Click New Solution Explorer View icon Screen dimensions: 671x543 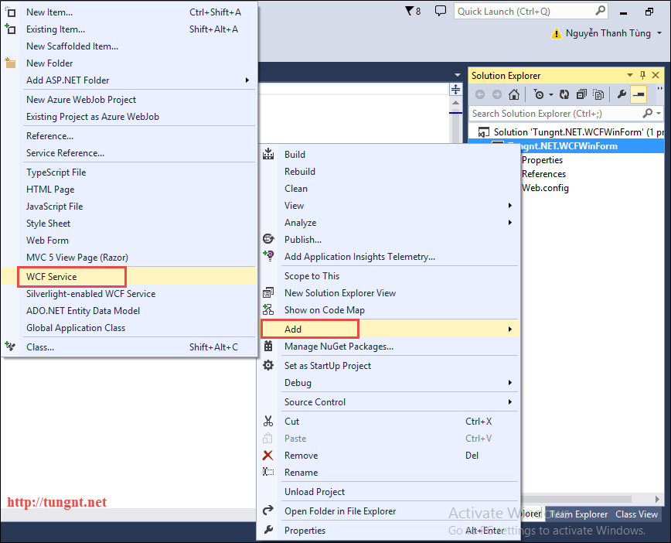268,292
